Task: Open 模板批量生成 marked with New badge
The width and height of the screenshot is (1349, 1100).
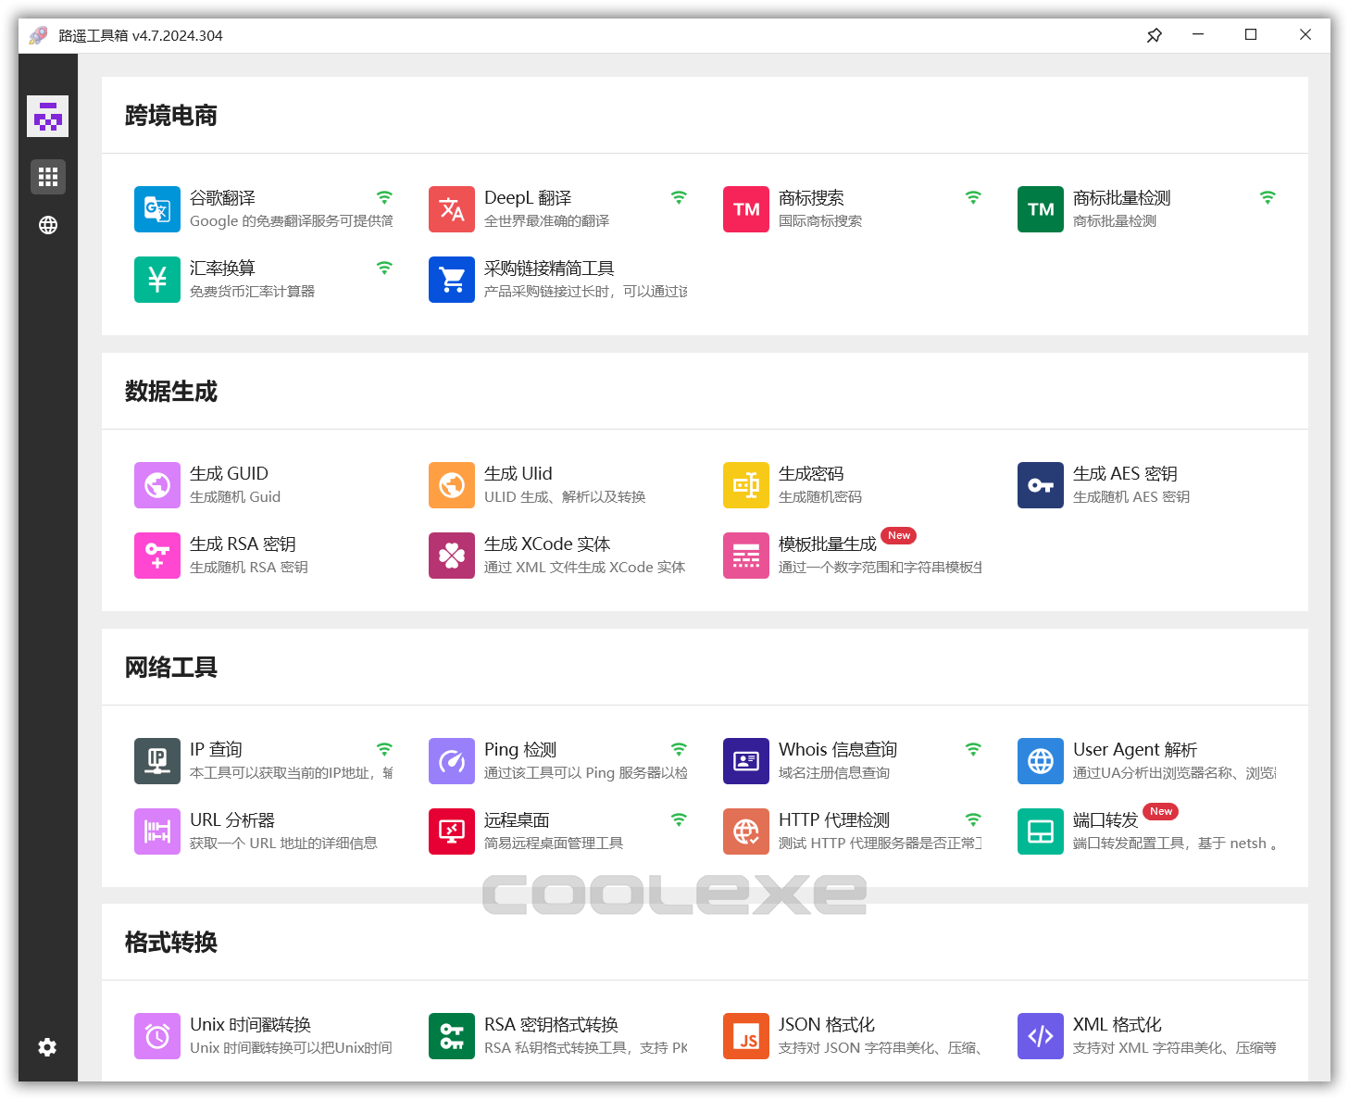Action: 827,555
